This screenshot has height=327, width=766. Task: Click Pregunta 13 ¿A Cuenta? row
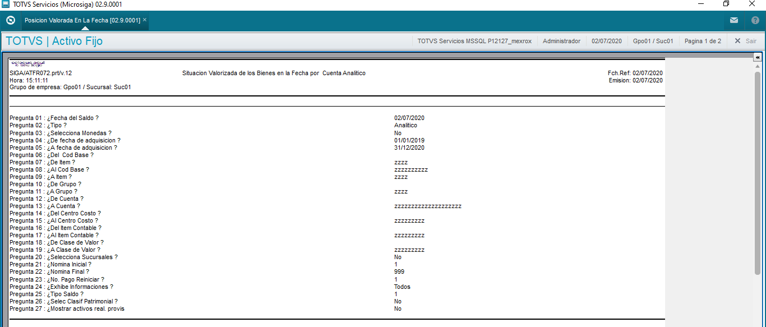pyautogui.click(x=45, y=206)
